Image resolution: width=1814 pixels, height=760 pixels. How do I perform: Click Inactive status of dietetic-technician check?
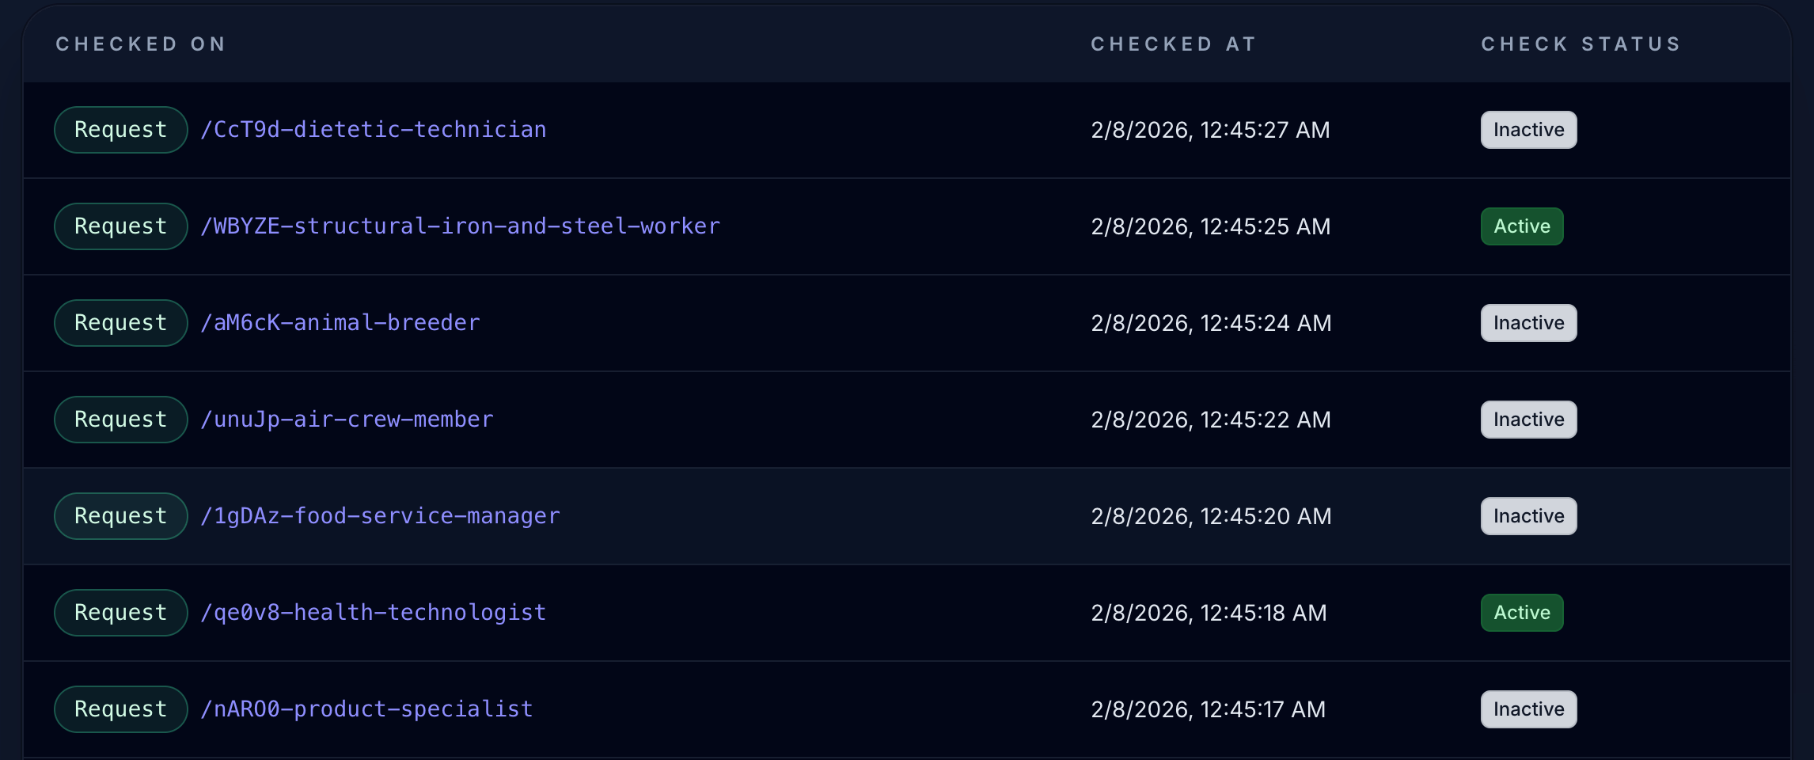point(1528,130)
